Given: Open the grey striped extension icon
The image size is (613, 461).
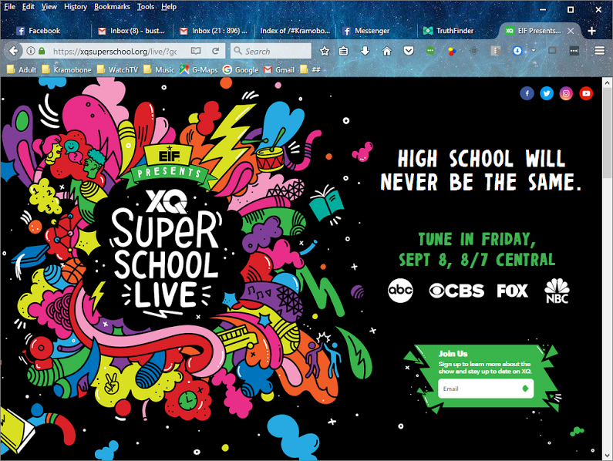Looking at the screenshot, I should pyautogui.click(x=495, y=51).
